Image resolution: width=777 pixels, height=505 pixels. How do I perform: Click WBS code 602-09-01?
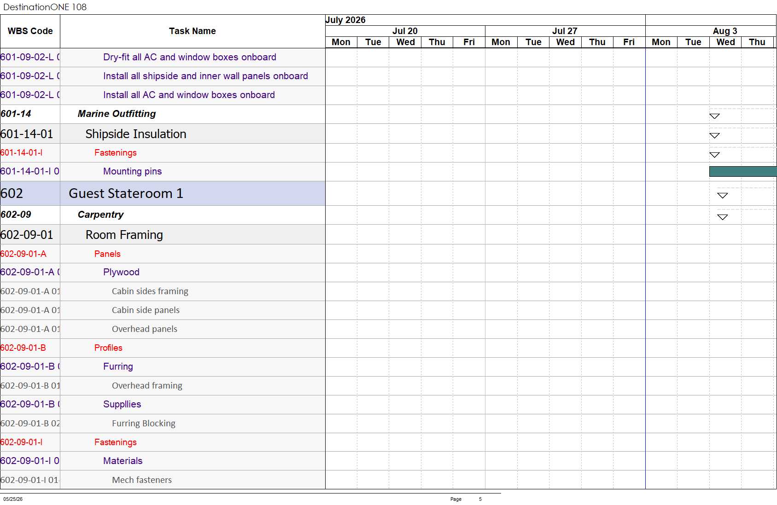click(27, 235)
